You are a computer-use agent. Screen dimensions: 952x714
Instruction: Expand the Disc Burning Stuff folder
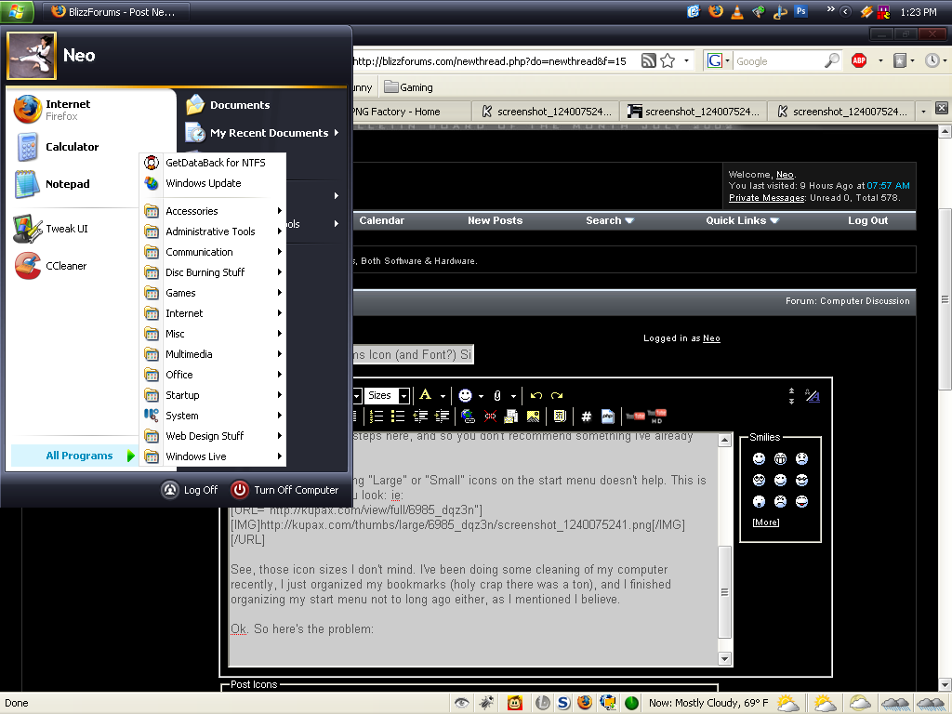point(213,272)
